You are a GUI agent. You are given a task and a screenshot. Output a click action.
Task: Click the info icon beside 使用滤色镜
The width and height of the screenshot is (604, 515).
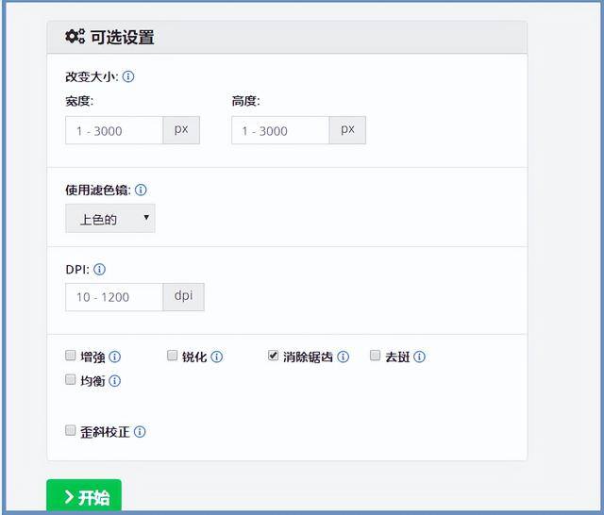141,190
